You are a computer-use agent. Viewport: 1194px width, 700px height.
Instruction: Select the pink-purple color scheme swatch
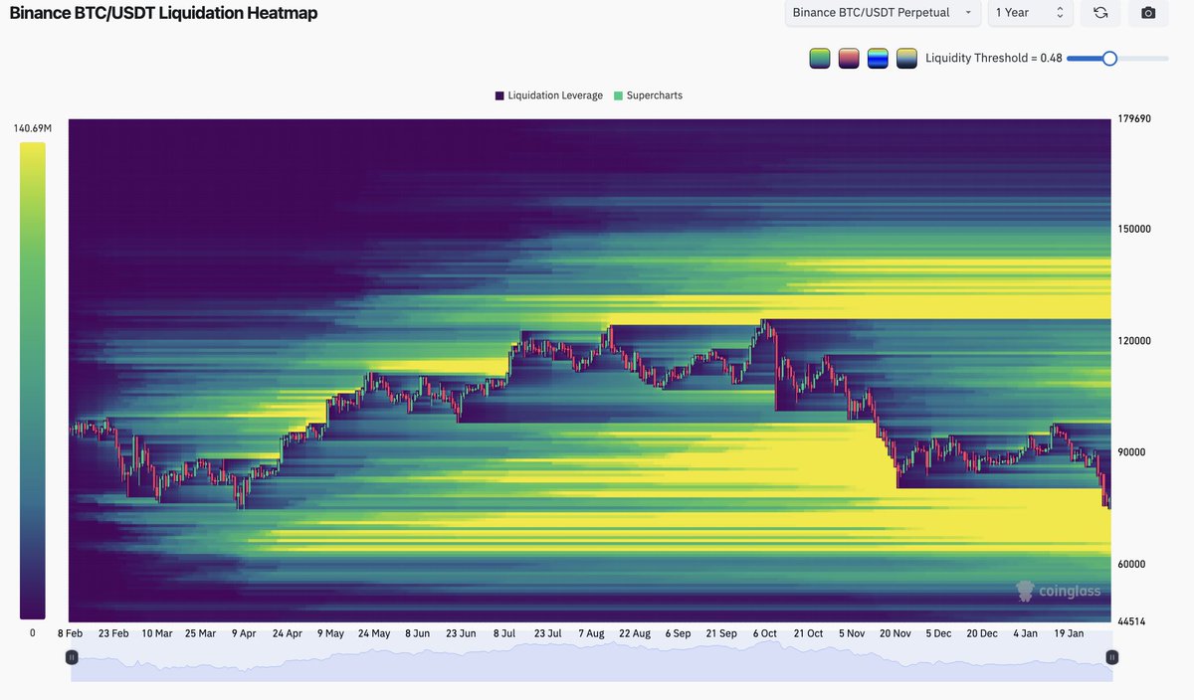(x=849, y=58)
